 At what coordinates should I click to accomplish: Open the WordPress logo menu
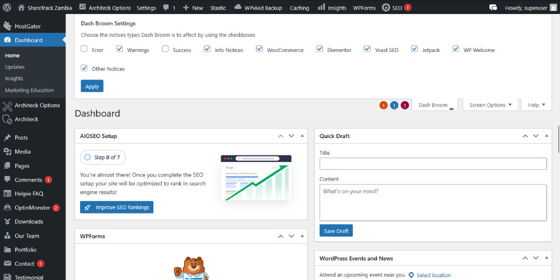click(7, 7)
